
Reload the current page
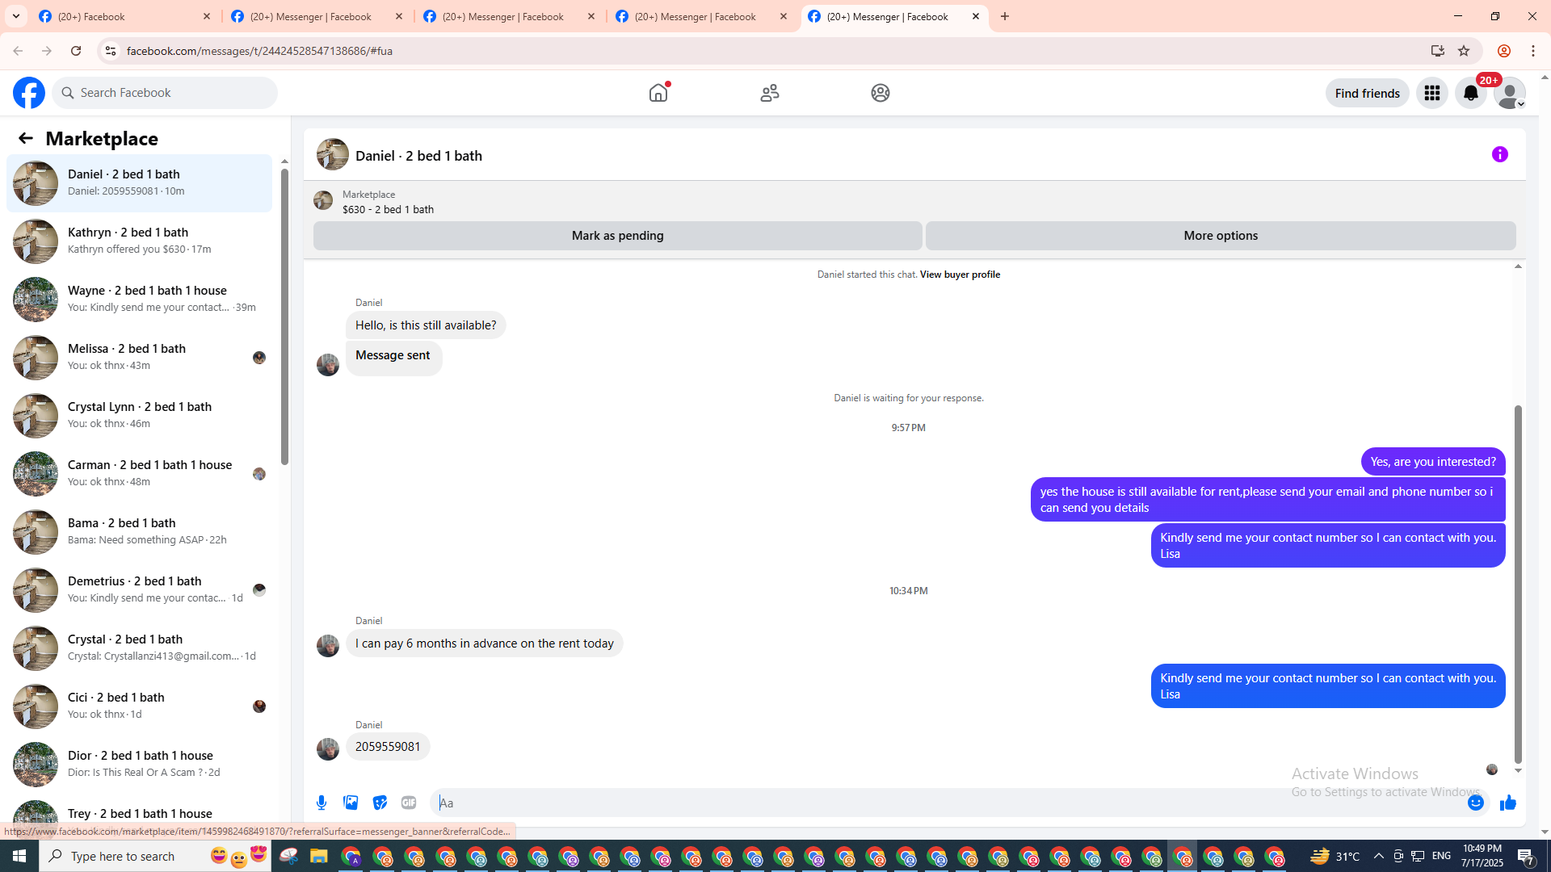(x=76, y=51)
